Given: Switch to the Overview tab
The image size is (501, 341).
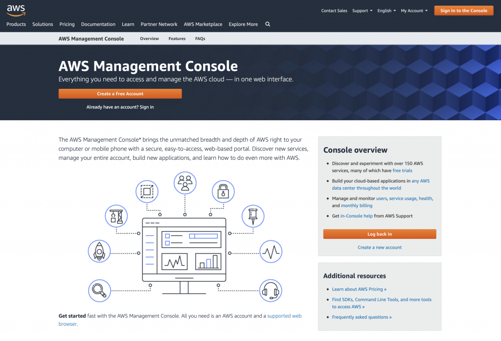Looking at the screenshot, I should [x=149, y=39].
